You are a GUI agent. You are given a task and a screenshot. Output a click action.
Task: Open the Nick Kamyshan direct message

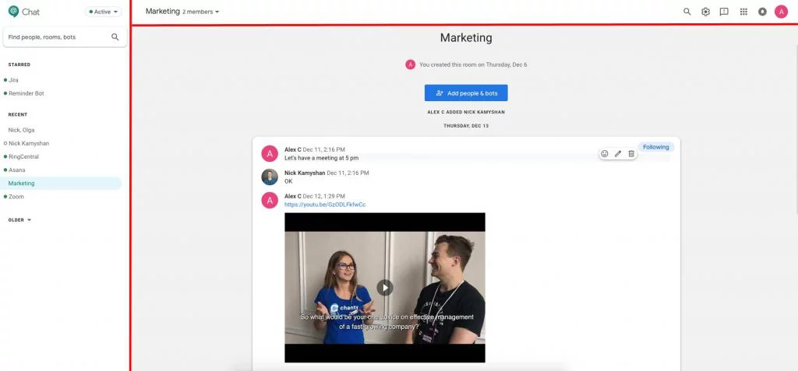[x=28, y=143]
